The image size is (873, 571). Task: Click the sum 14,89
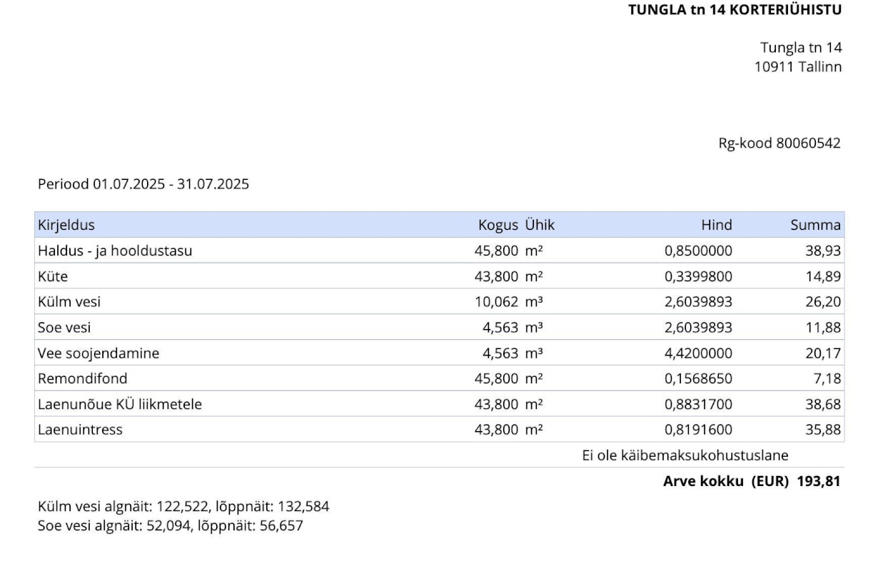click(823, 277)
